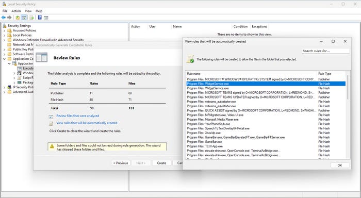Select the Network List folder icon
The image size is (361, 198).
9,45
